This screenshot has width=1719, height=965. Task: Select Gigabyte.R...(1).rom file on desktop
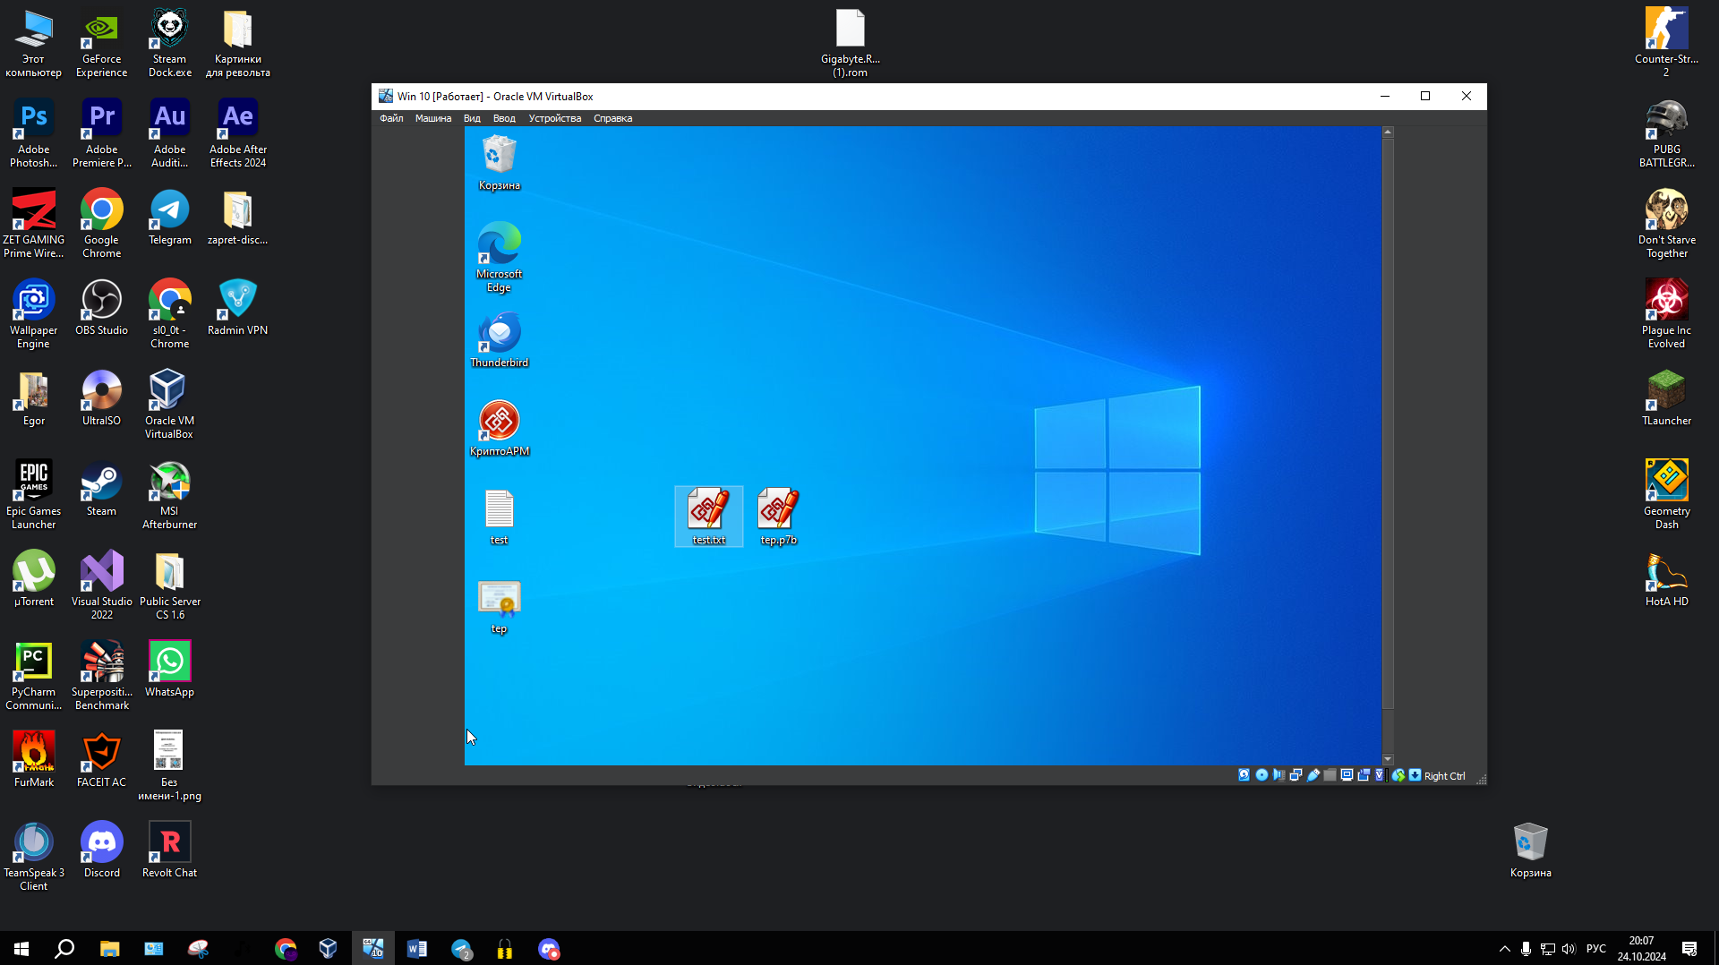[x=851, y=42]
